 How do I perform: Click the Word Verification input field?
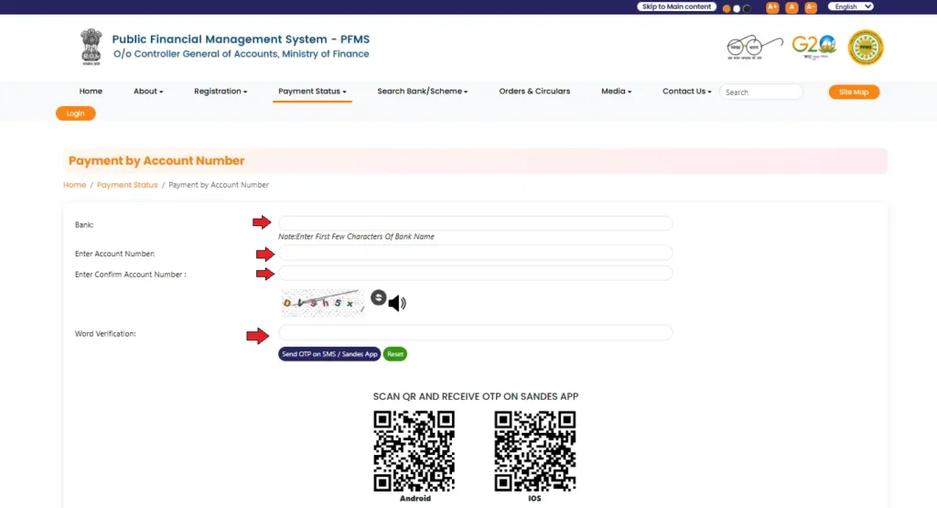(475, 333)
